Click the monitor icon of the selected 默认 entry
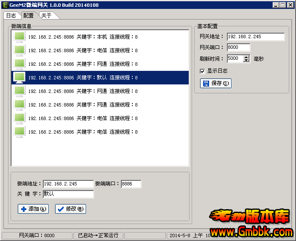The width and height of the screenshot is (296, 241). click(x=20, y=78)
